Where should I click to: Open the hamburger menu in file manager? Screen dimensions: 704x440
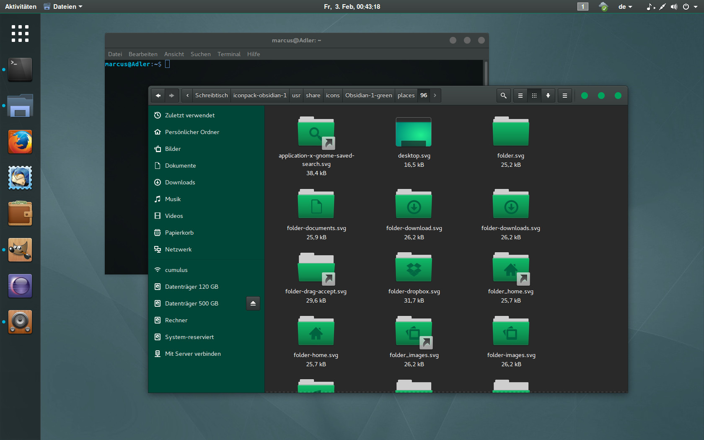565,96
